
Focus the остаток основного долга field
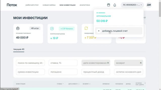[129, 72]
